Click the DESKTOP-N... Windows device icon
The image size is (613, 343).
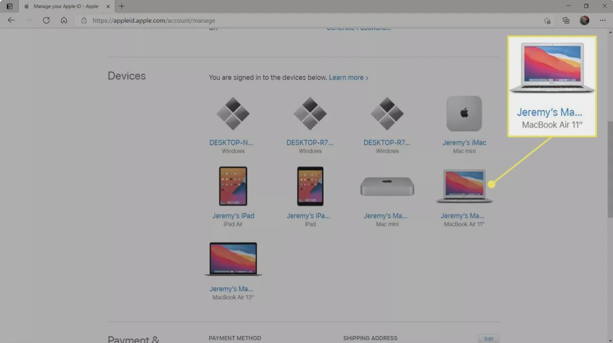coord(233,114)
